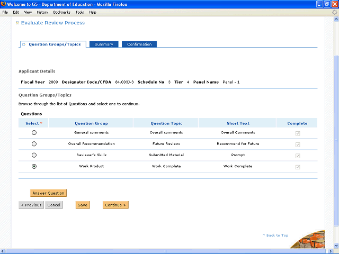Select the Reviewer's Skills row radio button
The width and height of the screenshot is (339, 254).
coord(34,155)
